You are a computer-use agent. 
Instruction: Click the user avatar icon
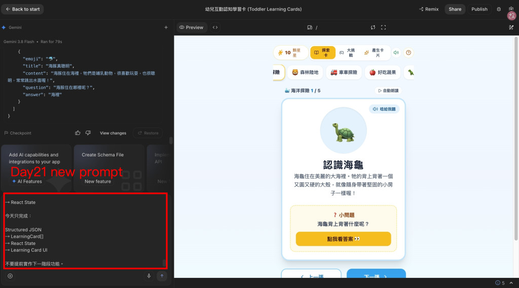511,16
